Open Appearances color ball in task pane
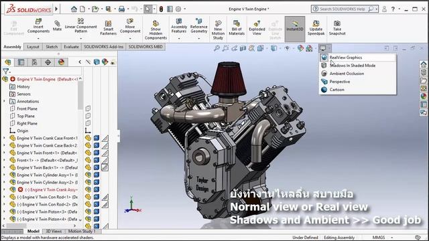429x241 pixels. tap(424, 96)
